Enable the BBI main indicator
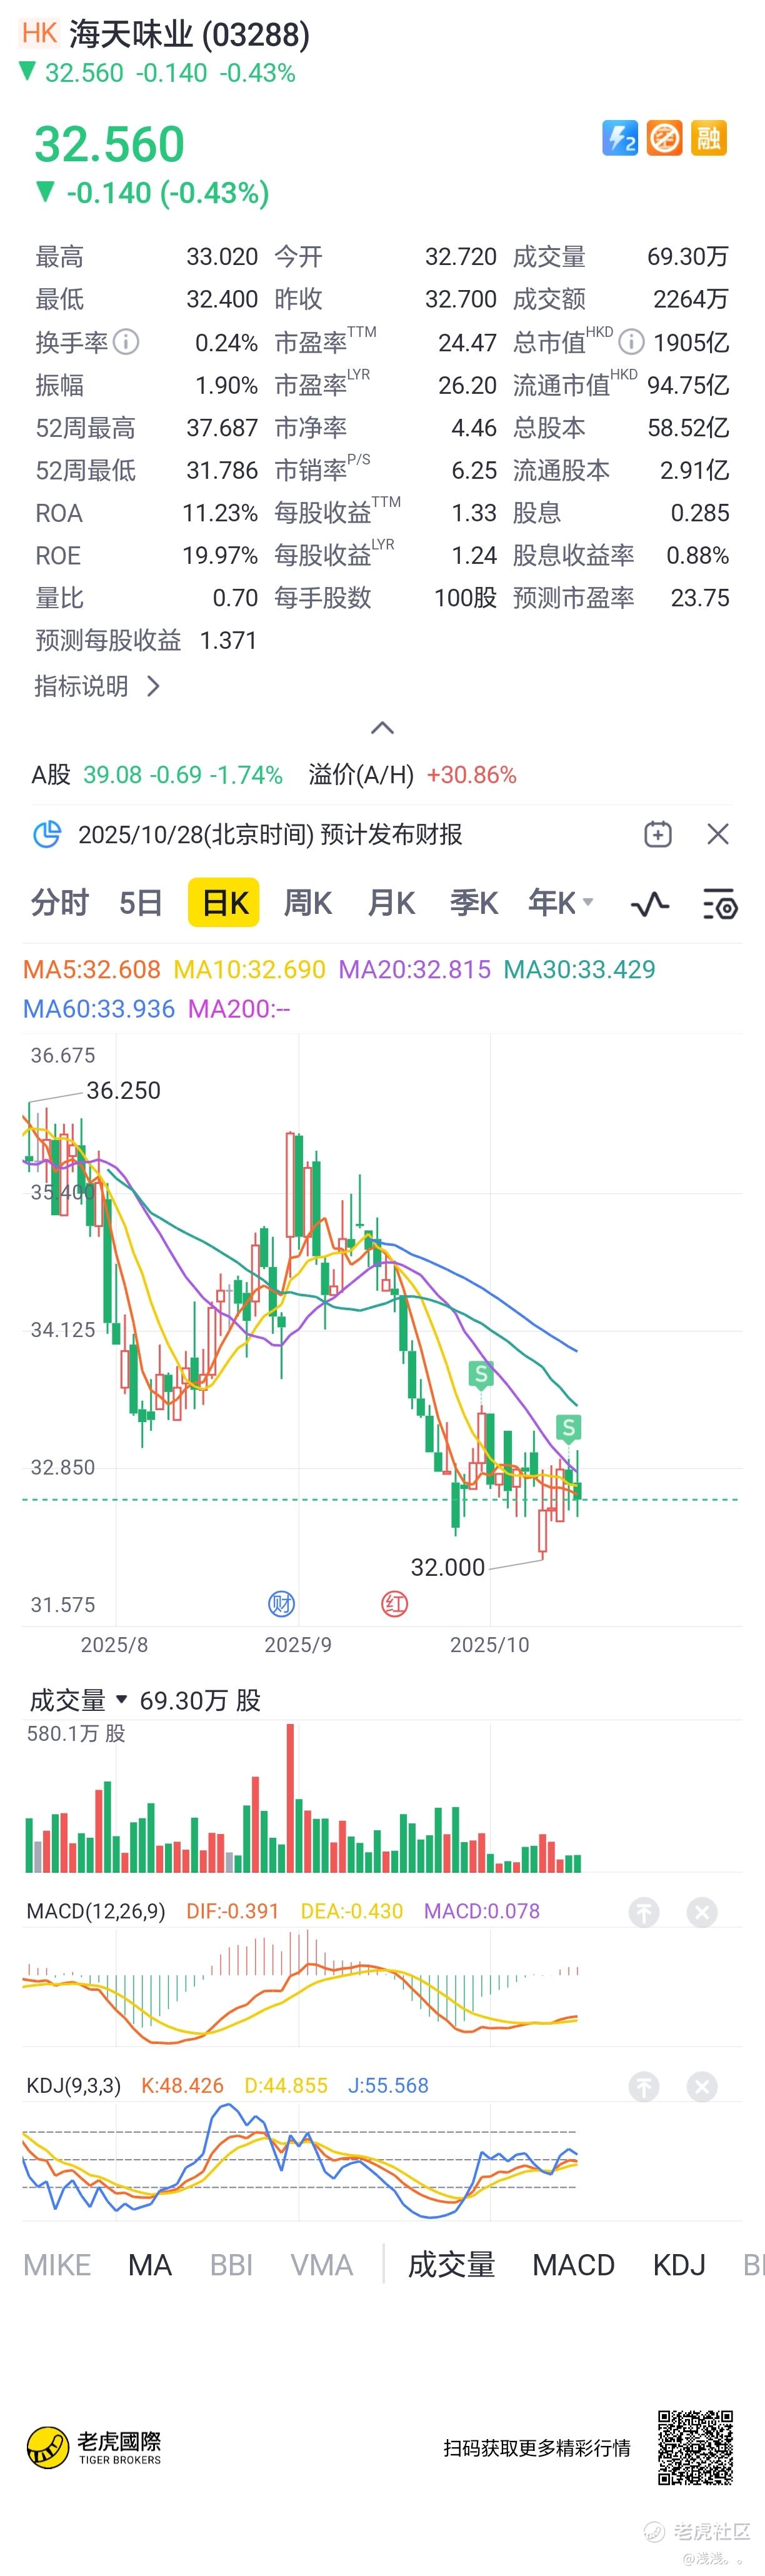765x2576 pixels. [231, 2265]
